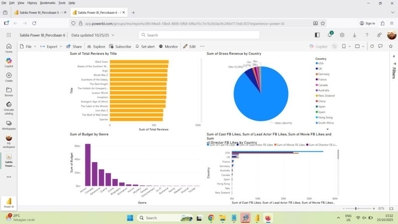398x224 pixels.
Task: Switch to Sabila Power BI_Percobaan 5 tab
Action: (x=37, y=12)
